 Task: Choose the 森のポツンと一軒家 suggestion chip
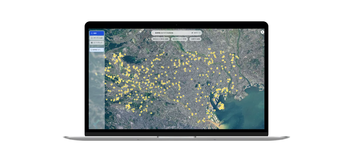coord(179,39)
